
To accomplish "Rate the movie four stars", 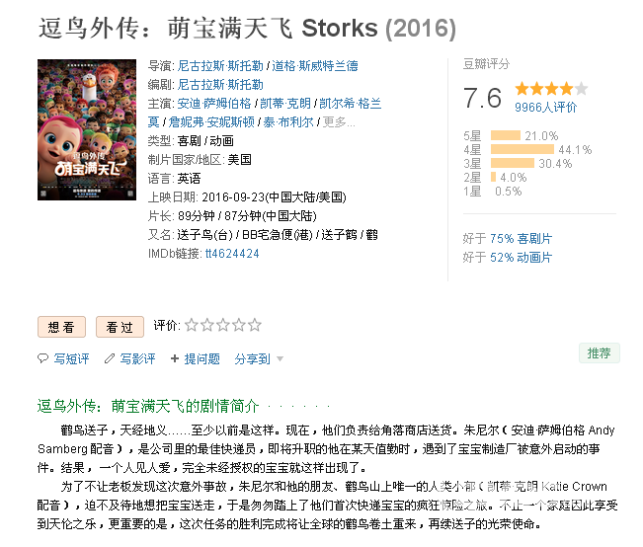I will click(x=238, y=325).
